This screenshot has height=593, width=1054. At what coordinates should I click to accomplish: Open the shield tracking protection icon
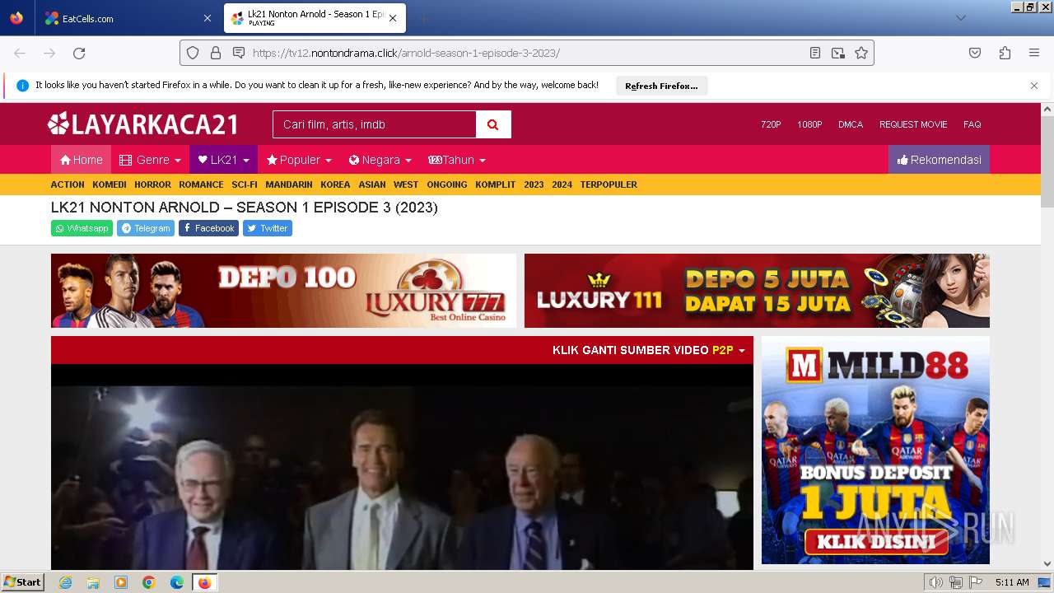point(193,53)
